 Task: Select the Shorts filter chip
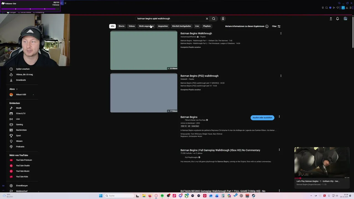(121, 26)
